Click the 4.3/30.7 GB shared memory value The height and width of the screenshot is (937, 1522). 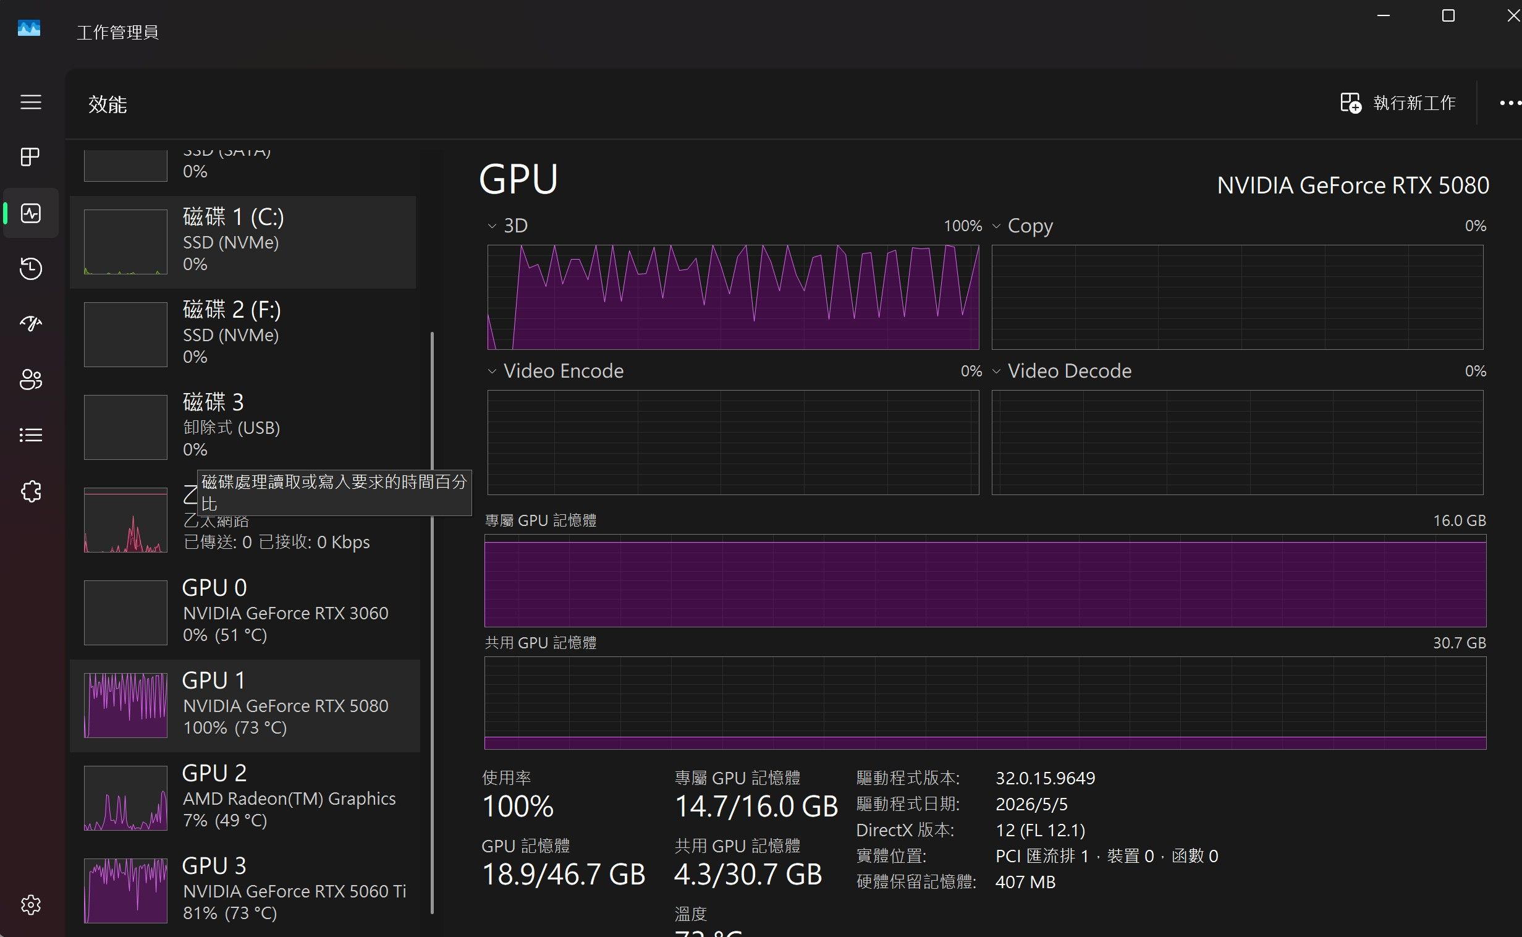(748, 875)
